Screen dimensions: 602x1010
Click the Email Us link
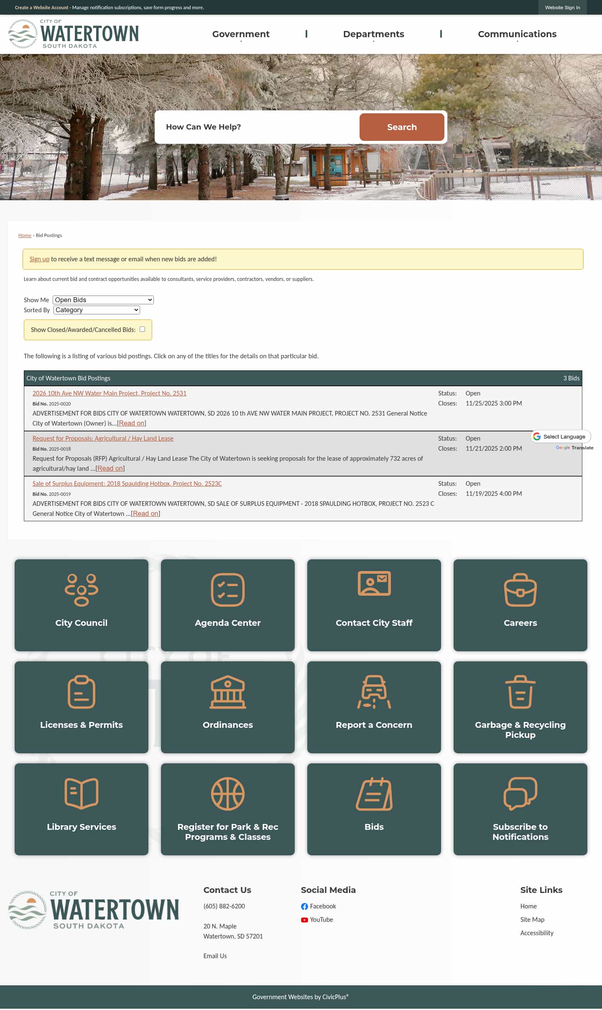coord(215,956)
